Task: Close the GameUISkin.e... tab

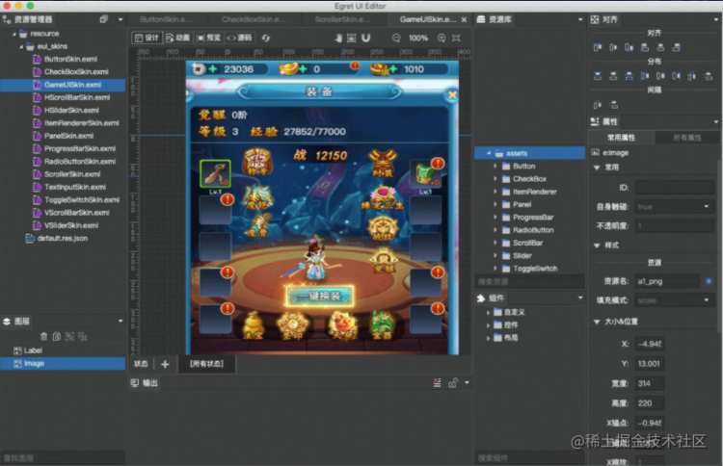Action: coord(464,19)
